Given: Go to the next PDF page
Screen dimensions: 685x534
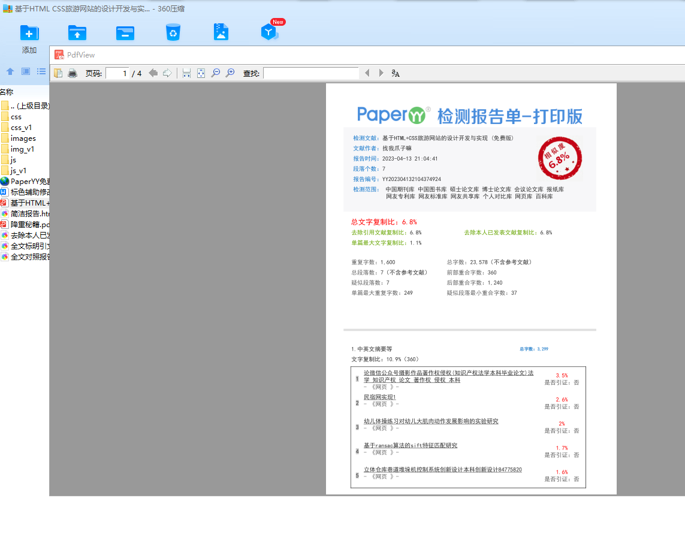Looking at the screenshot, I should pos(167,73).
